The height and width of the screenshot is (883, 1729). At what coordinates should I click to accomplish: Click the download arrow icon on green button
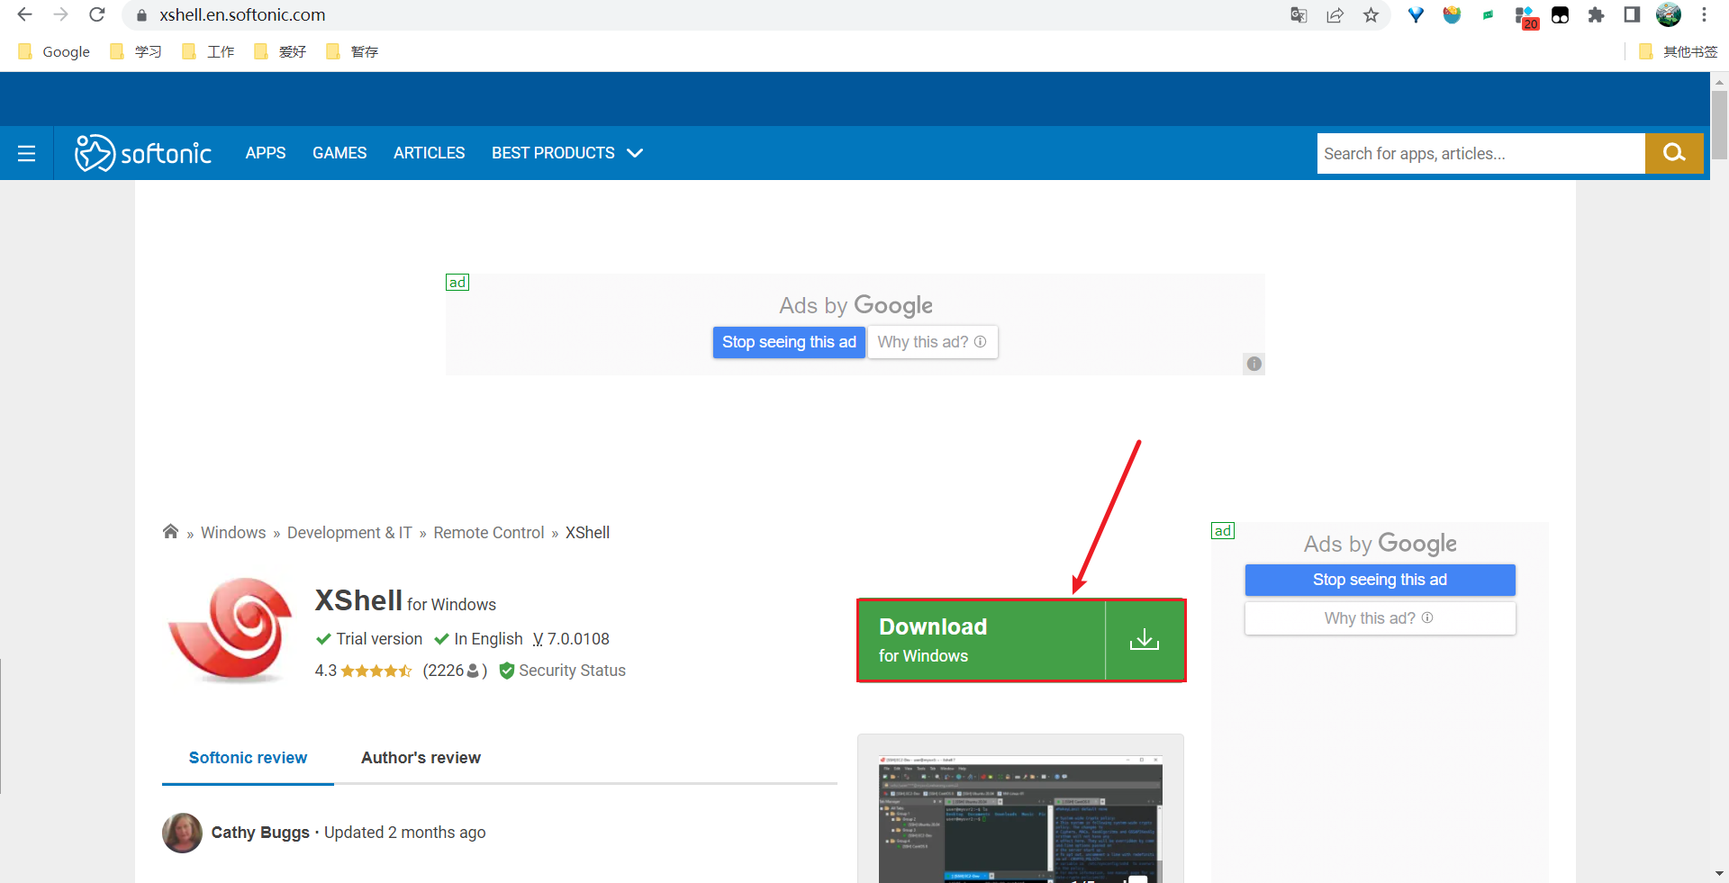(x=1145, y=640)
